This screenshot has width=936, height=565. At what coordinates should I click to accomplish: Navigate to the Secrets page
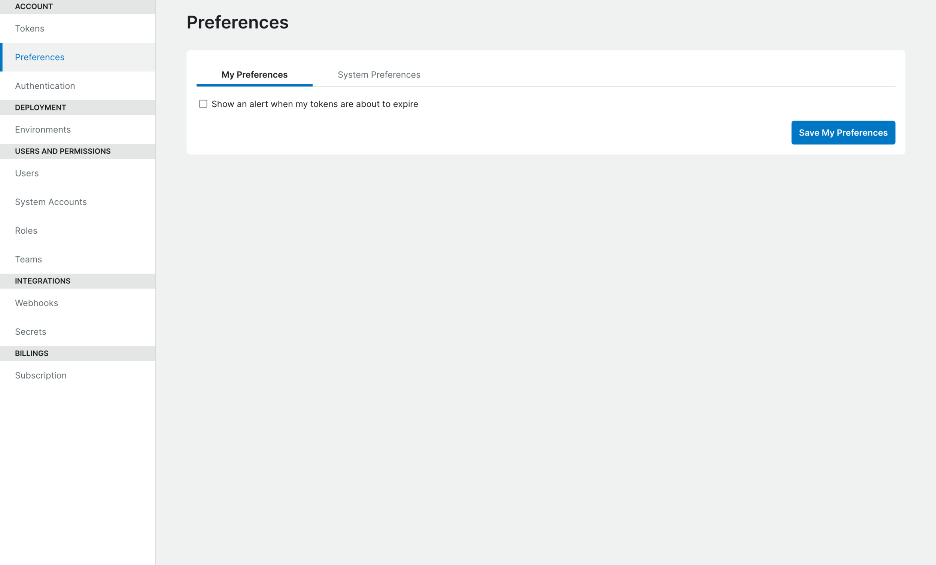point(30,331)
